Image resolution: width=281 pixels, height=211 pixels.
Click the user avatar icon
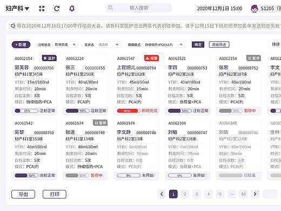pos(254,9)
